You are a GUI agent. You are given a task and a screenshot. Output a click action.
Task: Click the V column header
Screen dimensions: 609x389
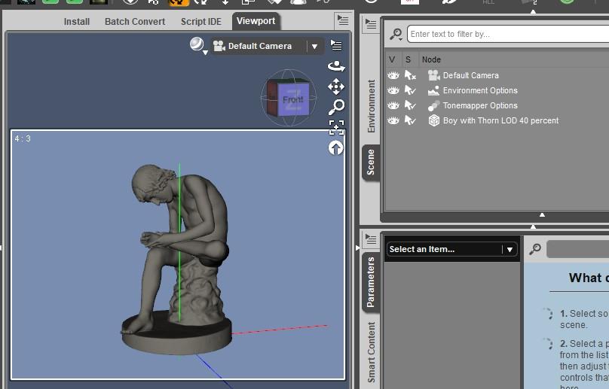point(392,59)
